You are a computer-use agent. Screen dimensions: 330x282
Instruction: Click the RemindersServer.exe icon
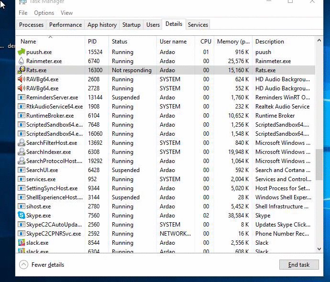21,98
